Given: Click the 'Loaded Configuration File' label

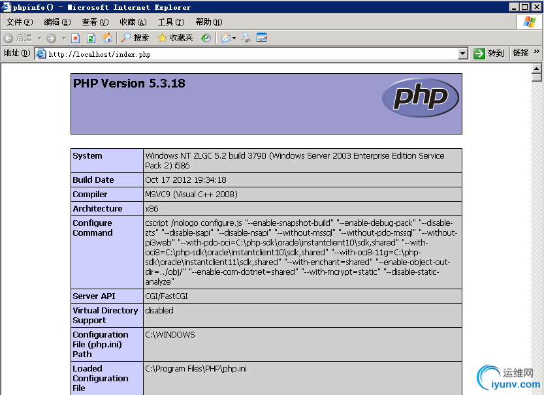Looking at the screenshot, I should [101, 379].
